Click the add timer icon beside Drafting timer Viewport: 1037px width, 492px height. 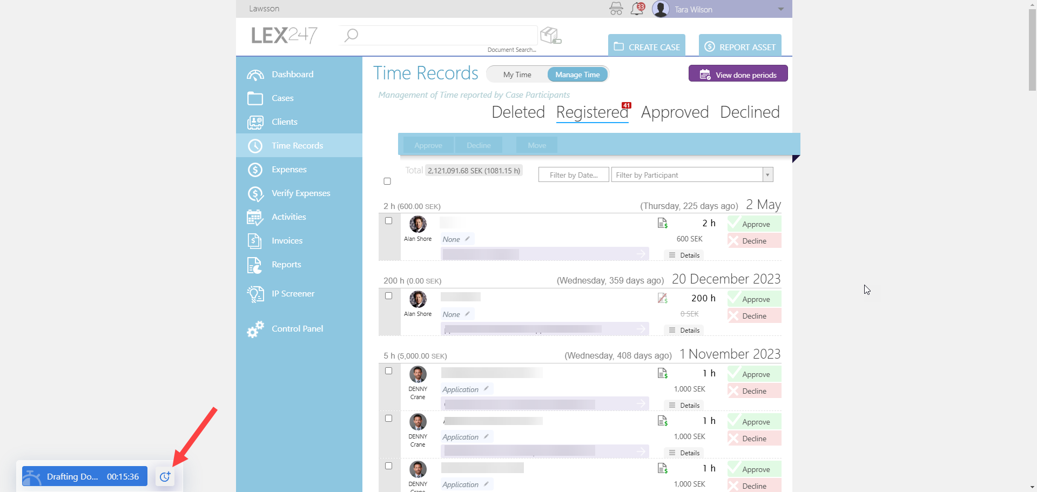tap(165, 476)
